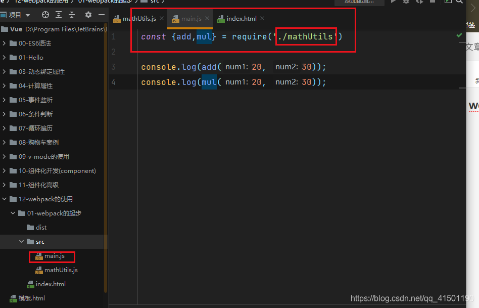479x308 pixels.
Task: Close the index.html tab
Action: [x=262, y=19]
